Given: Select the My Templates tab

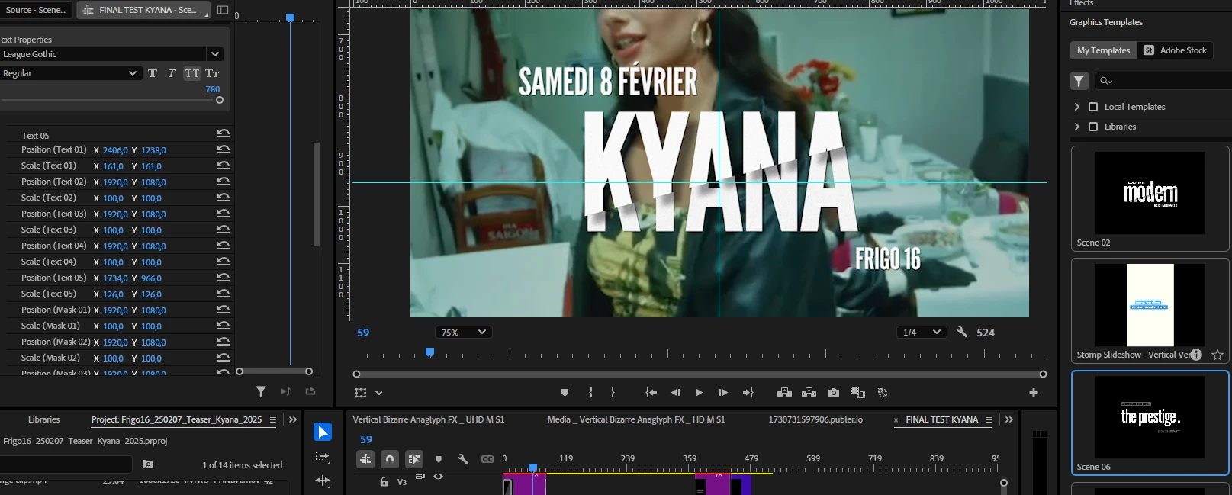Looking at the screenshot, I should point(1103,50).
